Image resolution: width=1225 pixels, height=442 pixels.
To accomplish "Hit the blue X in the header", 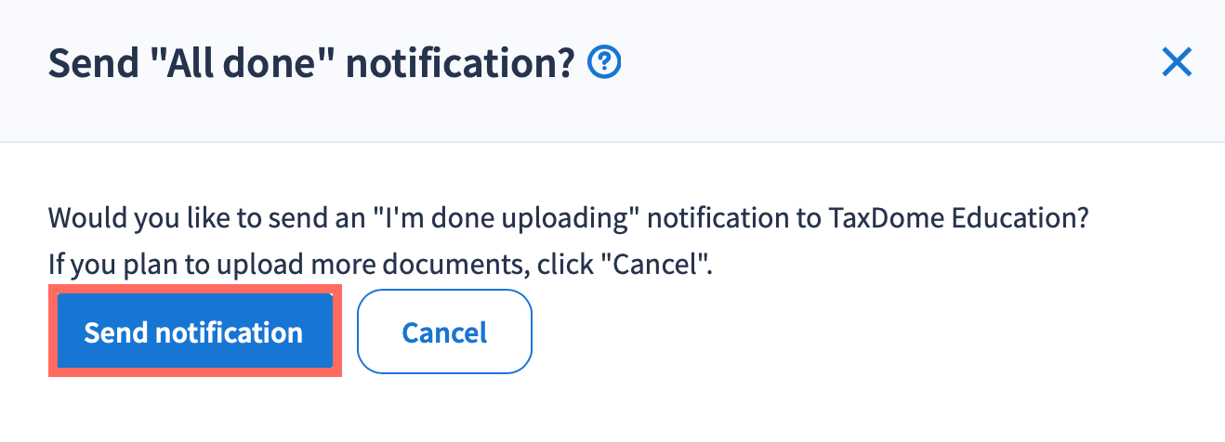I will (1177, 63).
